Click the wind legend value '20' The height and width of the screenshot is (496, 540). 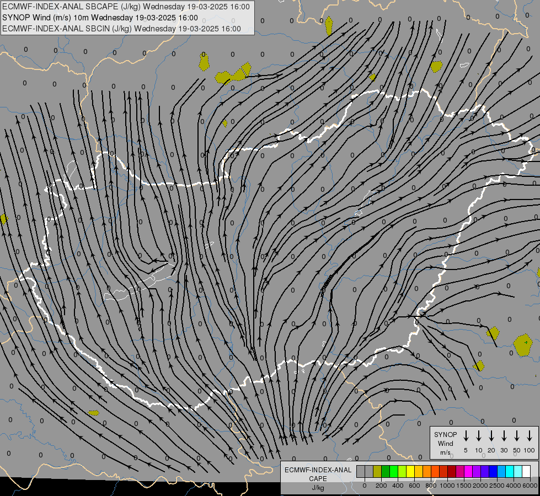point(491,450)
